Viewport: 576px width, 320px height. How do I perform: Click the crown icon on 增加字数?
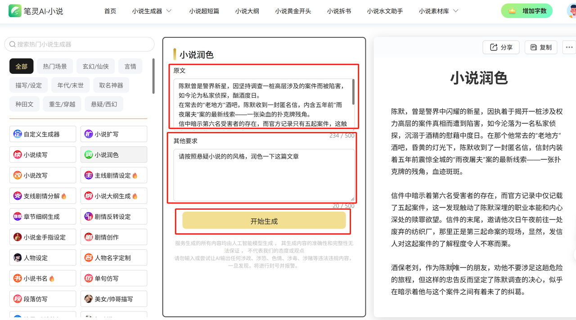point(512,11)
